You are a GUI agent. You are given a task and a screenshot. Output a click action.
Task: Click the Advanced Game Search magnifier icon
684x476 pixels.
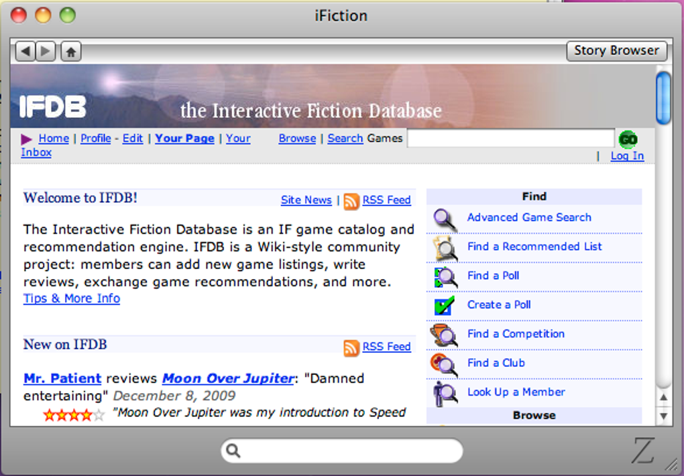click(445, 218)
